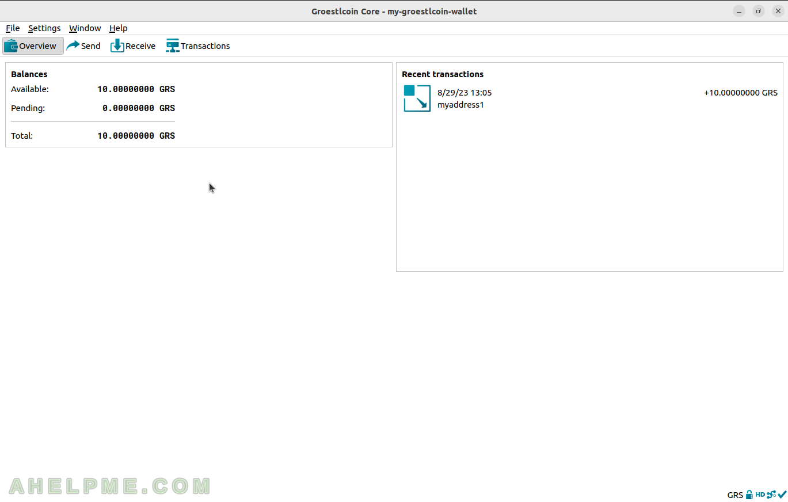Viewport: 788px width, 502px height.
Task: Close the Groestlcoin Core window
Action: (778, 11)
